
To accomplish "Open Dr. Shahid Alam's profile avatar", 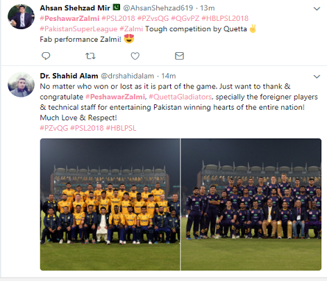I will (x=21, y=84).
